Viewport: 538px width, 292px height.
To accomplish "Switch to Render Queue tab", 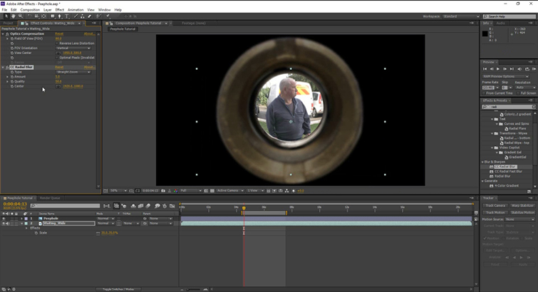I will (x=50, y=198).
